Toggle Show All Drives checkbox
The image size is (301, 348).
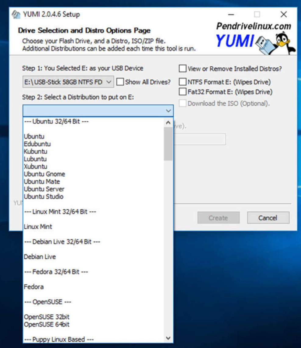coord(120,82)
